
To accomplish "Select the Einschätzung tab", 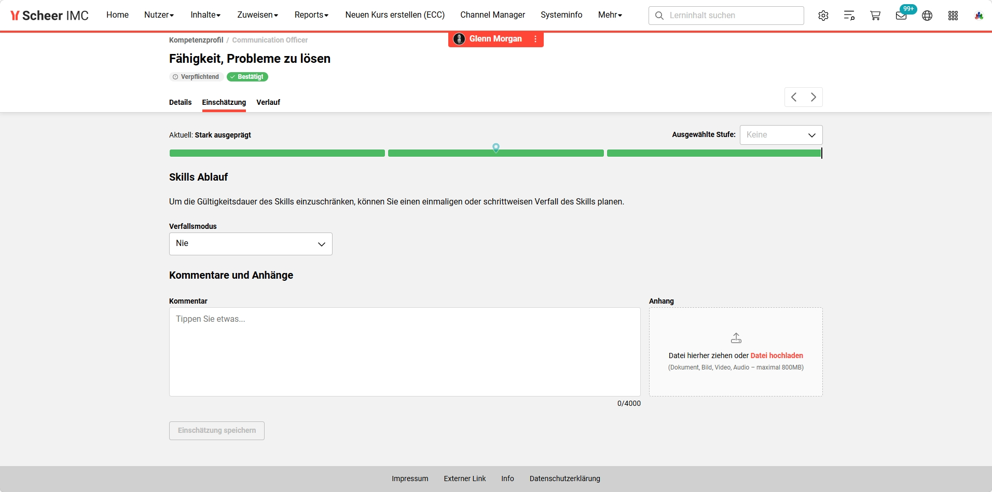I will [x=224, y=102].
